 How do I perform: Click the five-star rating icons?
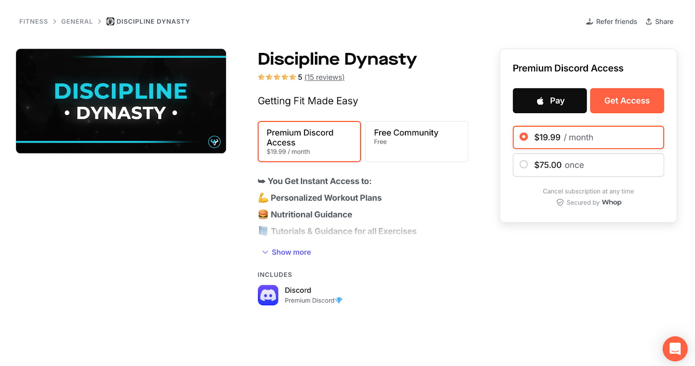[277, 77]
